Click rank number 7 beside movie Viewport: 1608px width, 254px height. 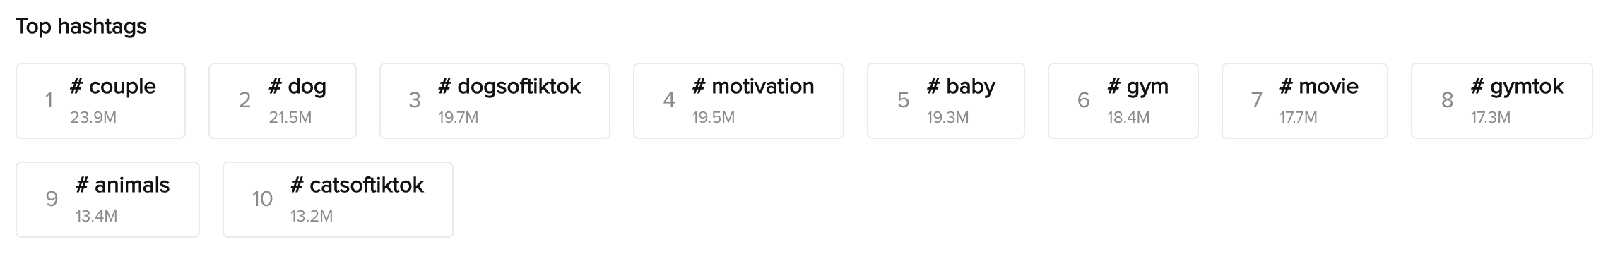pos(1257,100)
